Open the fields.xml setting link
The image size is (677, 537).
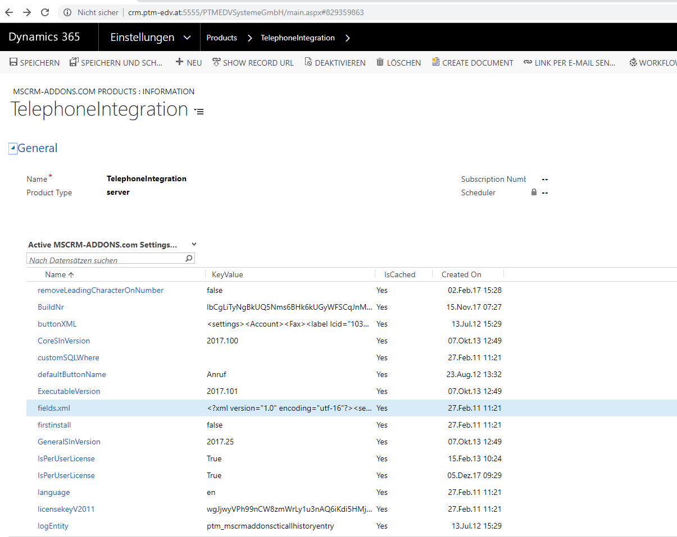54,409
